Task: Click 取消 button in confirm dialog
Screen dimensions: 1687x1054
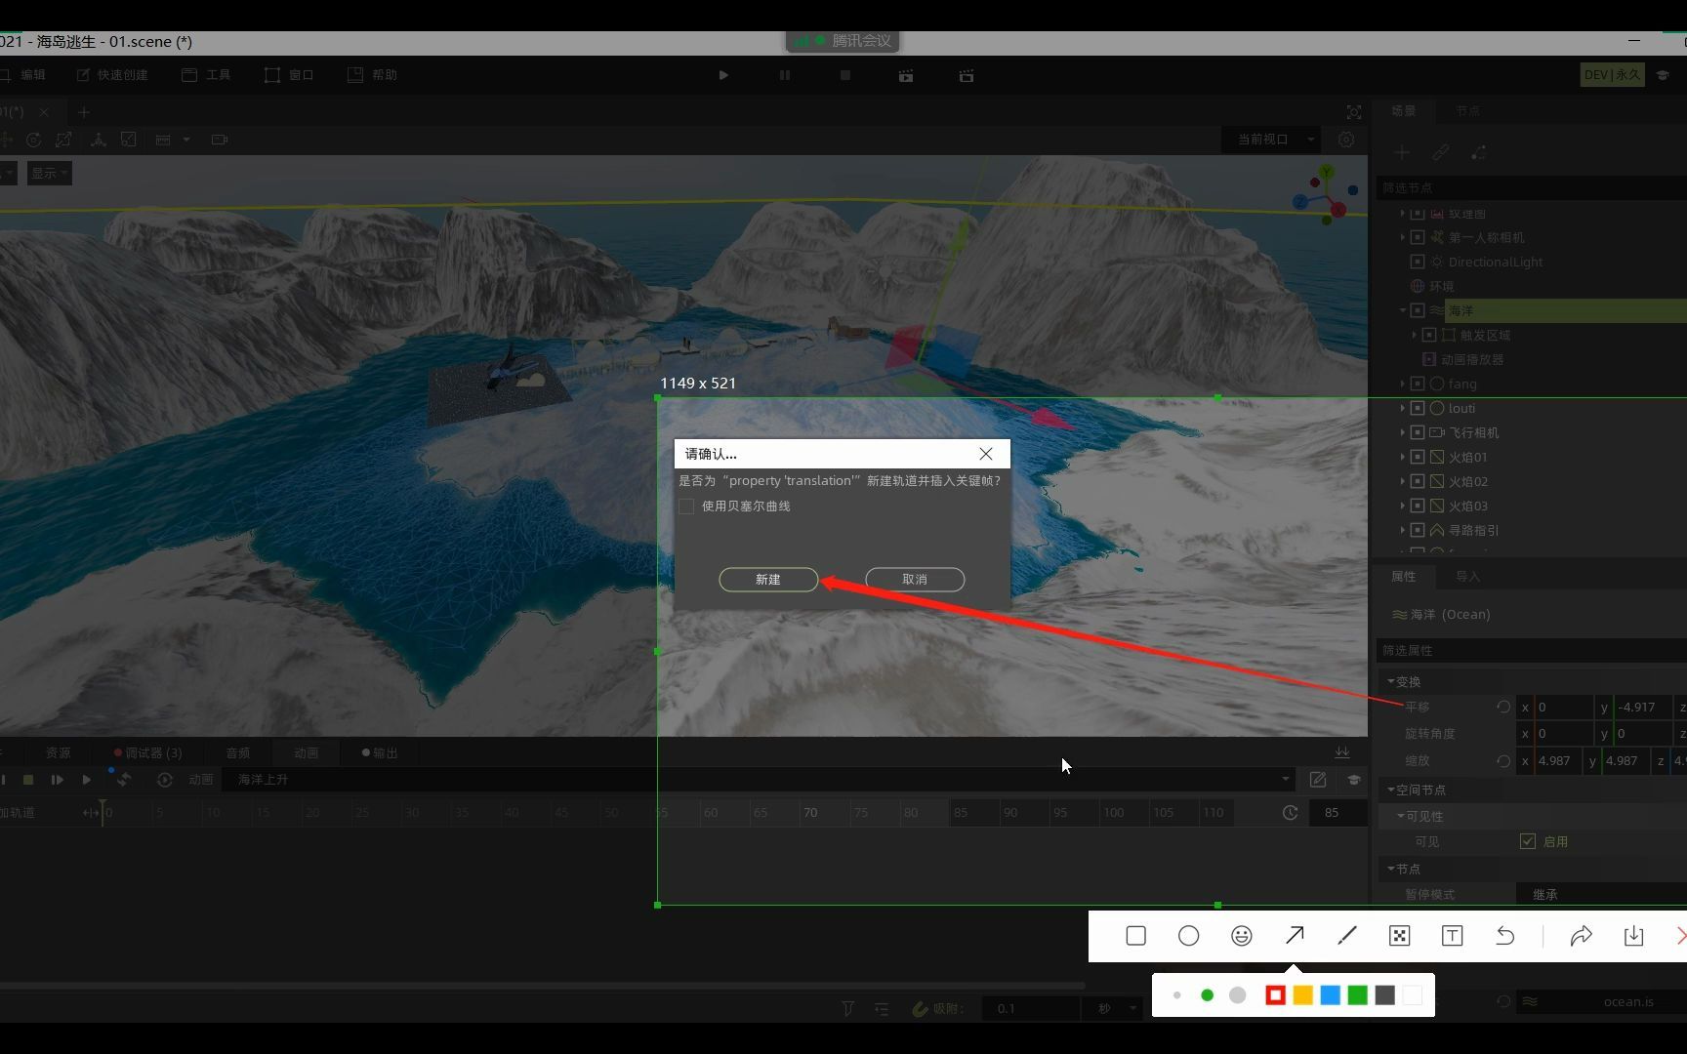Action: 915,580
